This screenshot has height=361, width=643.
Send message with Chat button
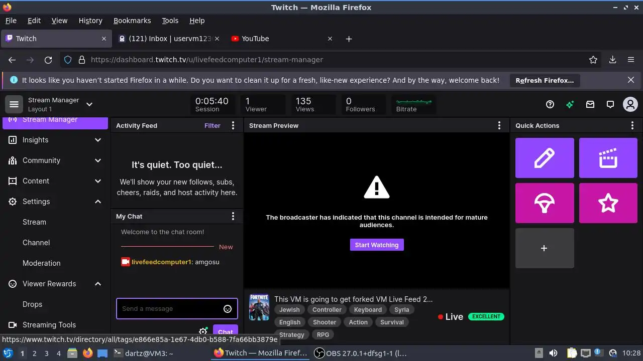225,331
